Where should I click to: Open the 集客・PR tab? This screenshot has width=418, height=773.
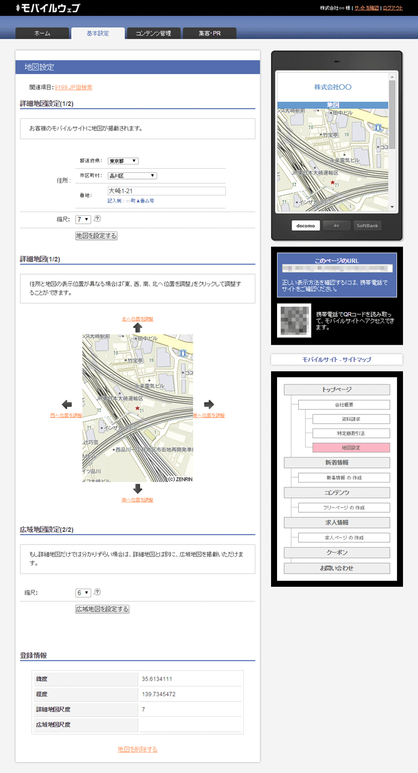click(209, 33)
